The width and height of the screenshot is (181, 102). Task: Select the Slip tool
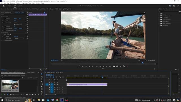pos(42,84)
